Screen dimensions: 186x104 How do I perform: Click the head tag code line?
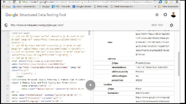(x=20, y=77)
